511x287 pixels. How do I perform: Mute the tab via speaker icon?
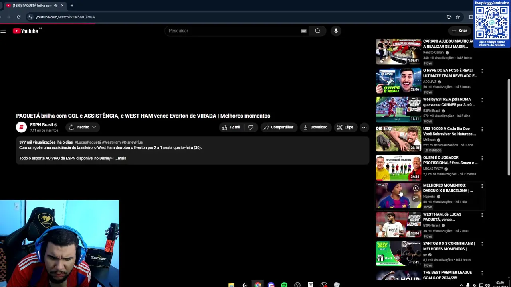point(56,6)
